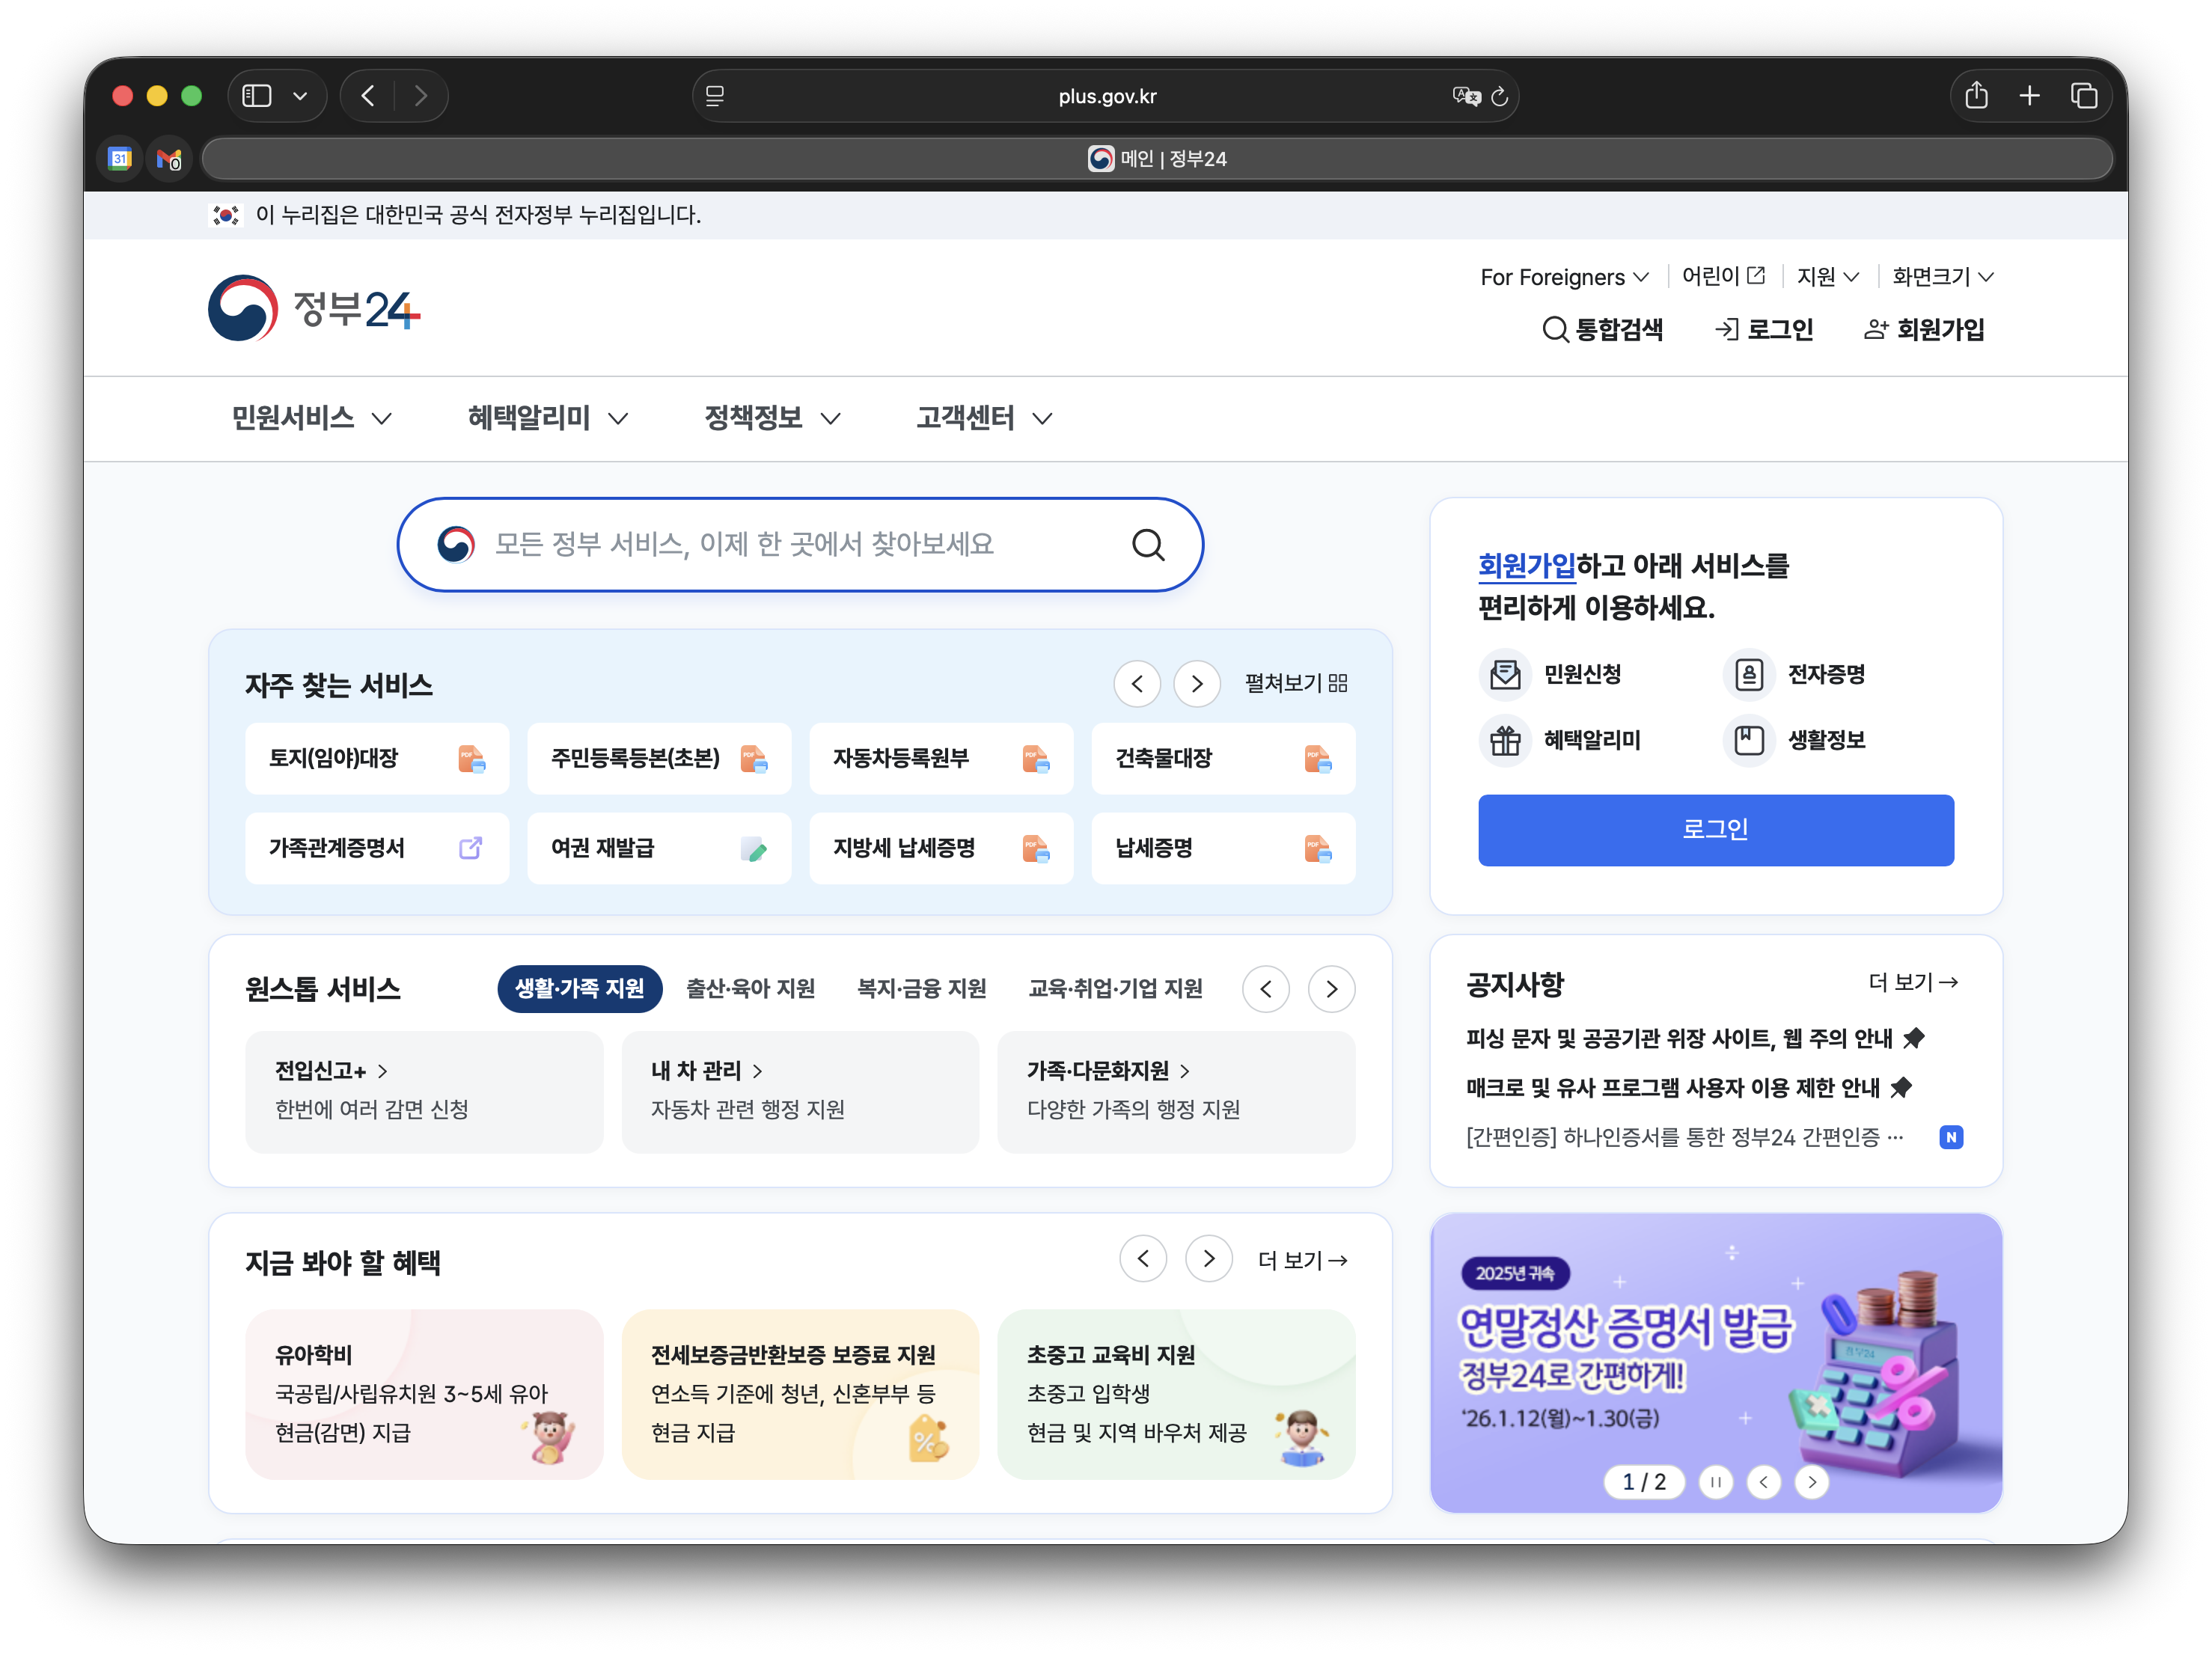2212x1655 pixels.
Task: Toggle the Safari sidebar
Action: pos(257,96)
